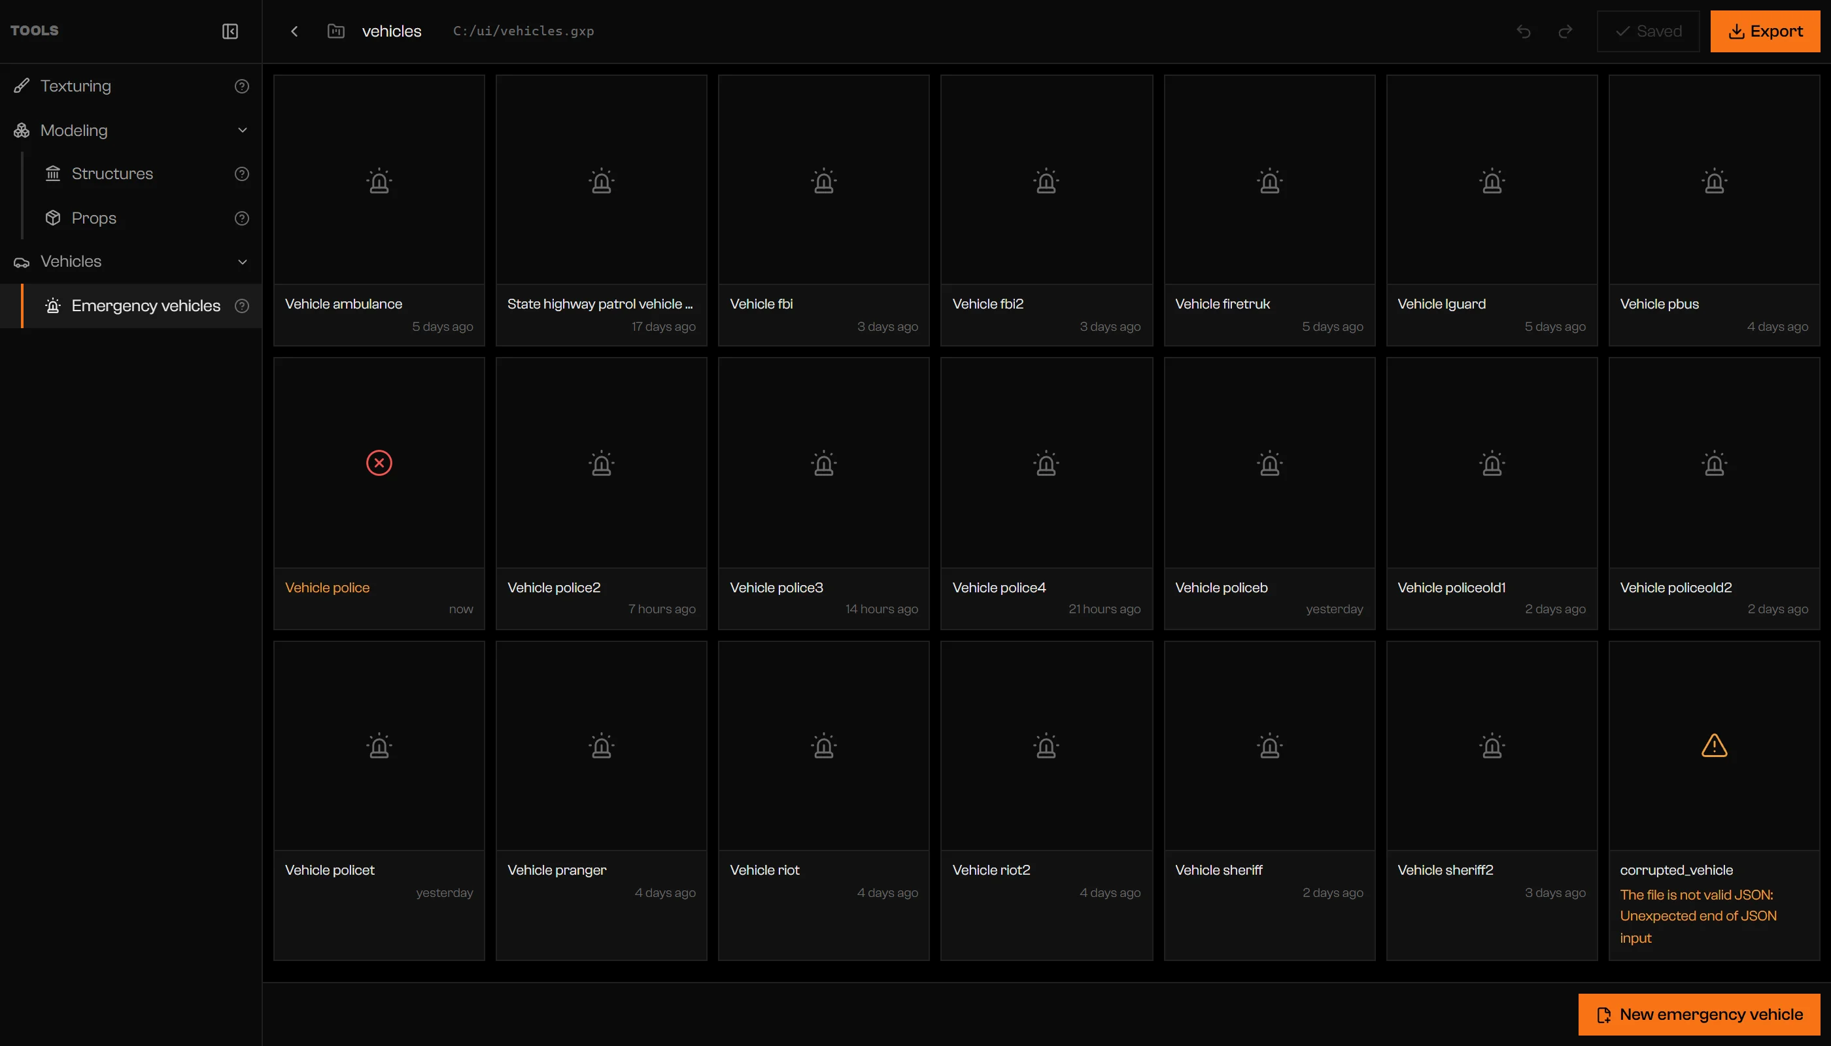Screen dimensions: 1831x1046
Task: Click the Saved status button
Action: [x=1649, y=31]
